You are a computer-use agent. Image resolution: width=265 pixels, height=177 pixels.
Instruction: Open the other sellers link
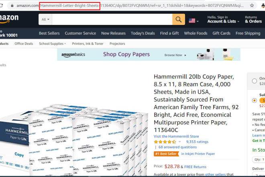pyautogui.click(x=215, y=175)
